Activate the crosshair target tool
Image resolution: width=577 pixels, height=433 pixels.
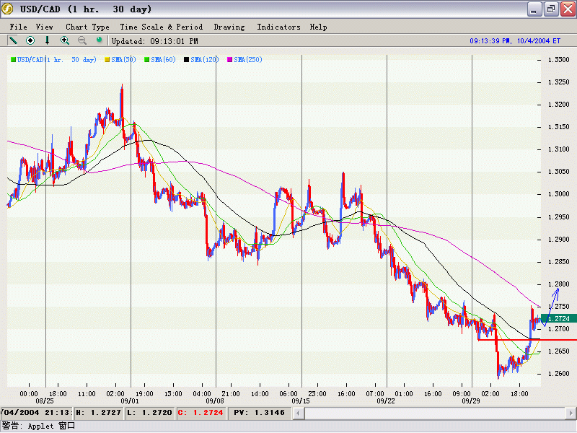(30, 40)
